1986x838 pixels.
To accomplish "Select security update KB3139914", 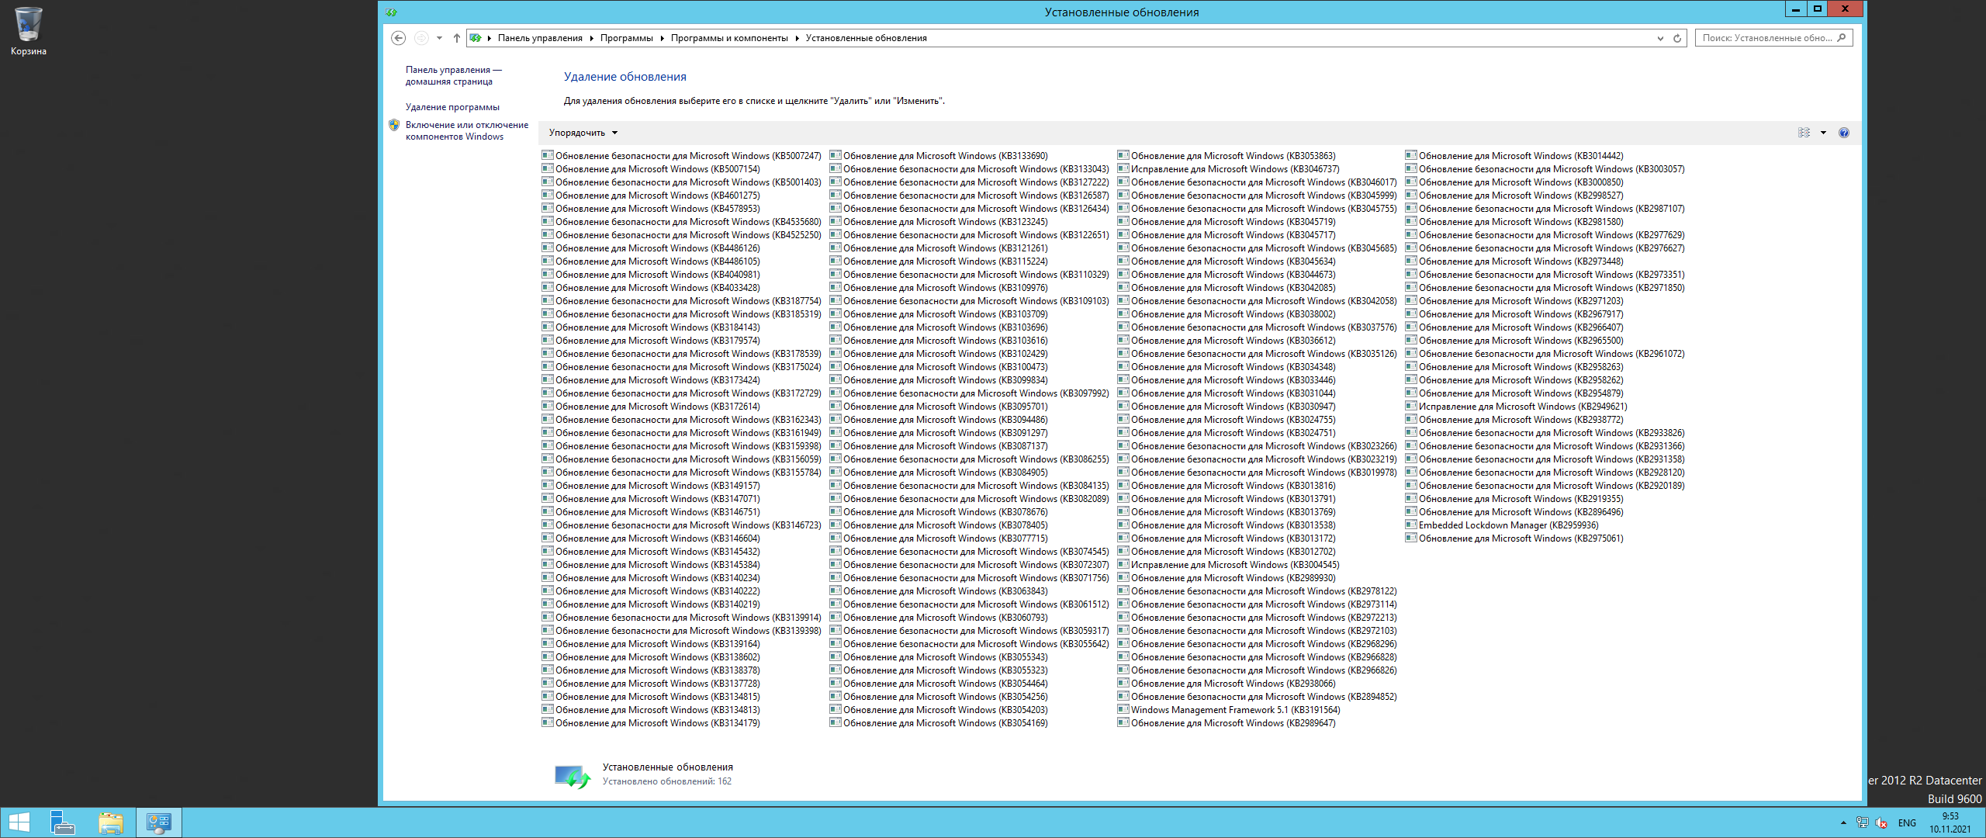I will 681,618.
